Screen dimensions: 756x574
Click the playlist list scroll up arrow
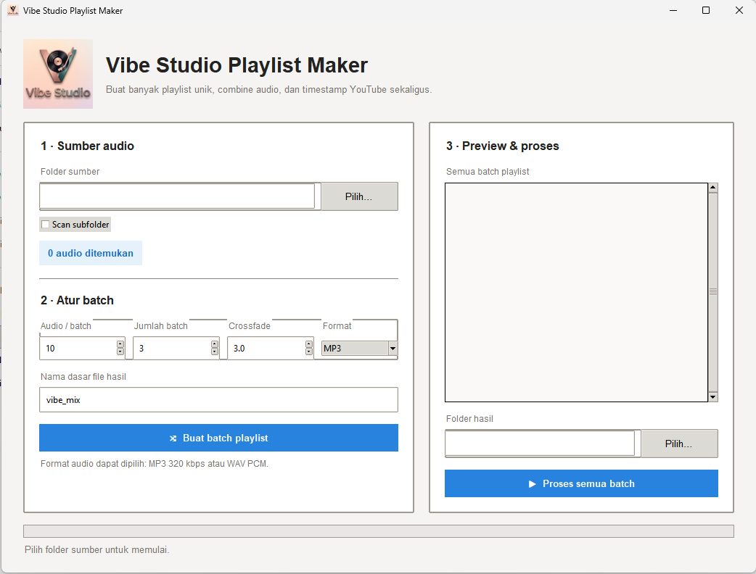[713, 188]
